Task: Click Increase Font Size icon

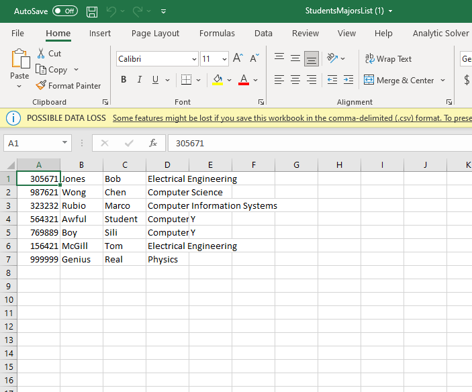Action: (x=238, y=58)
